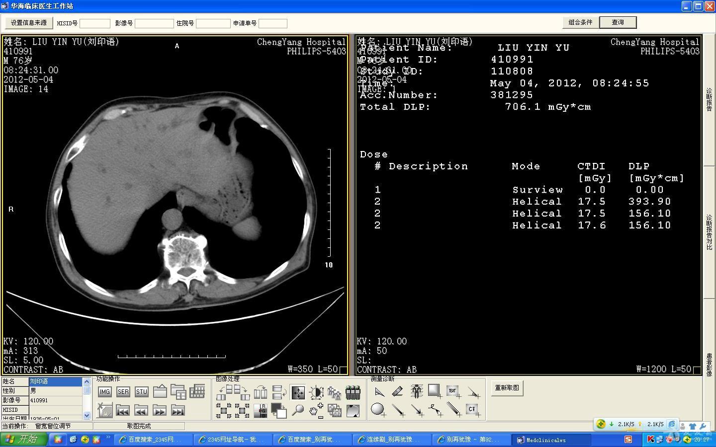Select the window width/level contrast tool

tap(316, 393)
